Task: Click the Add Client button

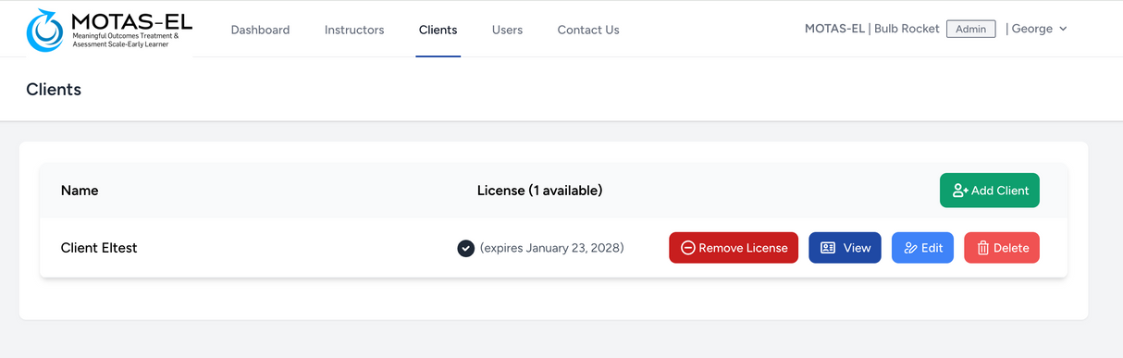Action: [x=990, y=191]
